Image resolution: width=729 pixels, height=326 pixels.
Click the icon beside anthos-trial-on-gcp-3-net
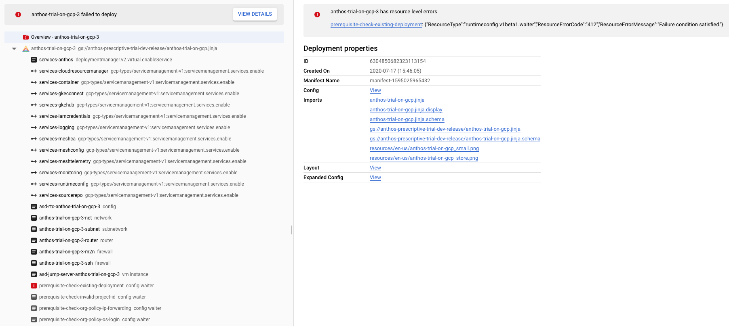(x=34, y=218)
